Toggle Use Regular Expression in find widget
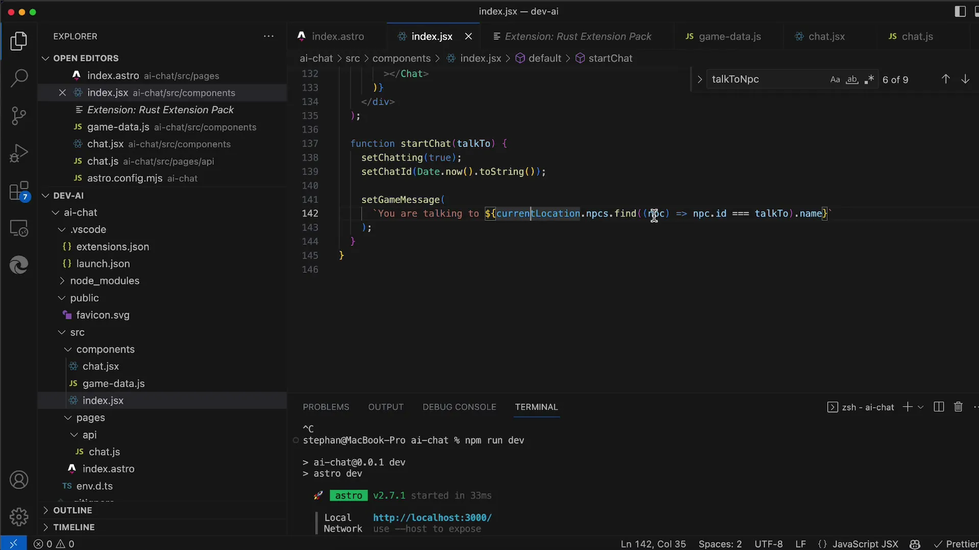This screenshot has height=550, width=979. click(869, 80)
